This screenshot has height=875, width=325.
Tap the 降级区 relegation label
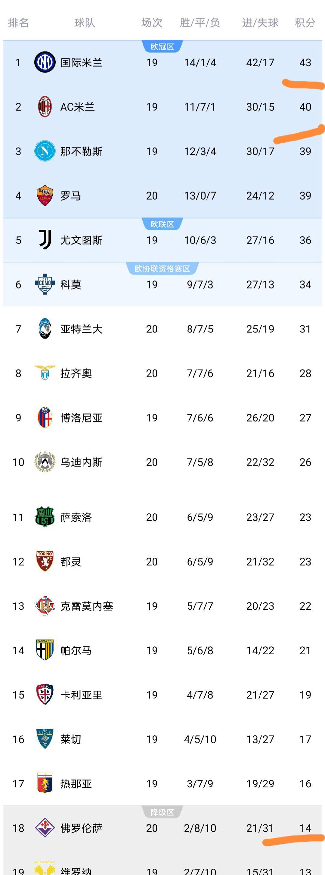(162, 812)
